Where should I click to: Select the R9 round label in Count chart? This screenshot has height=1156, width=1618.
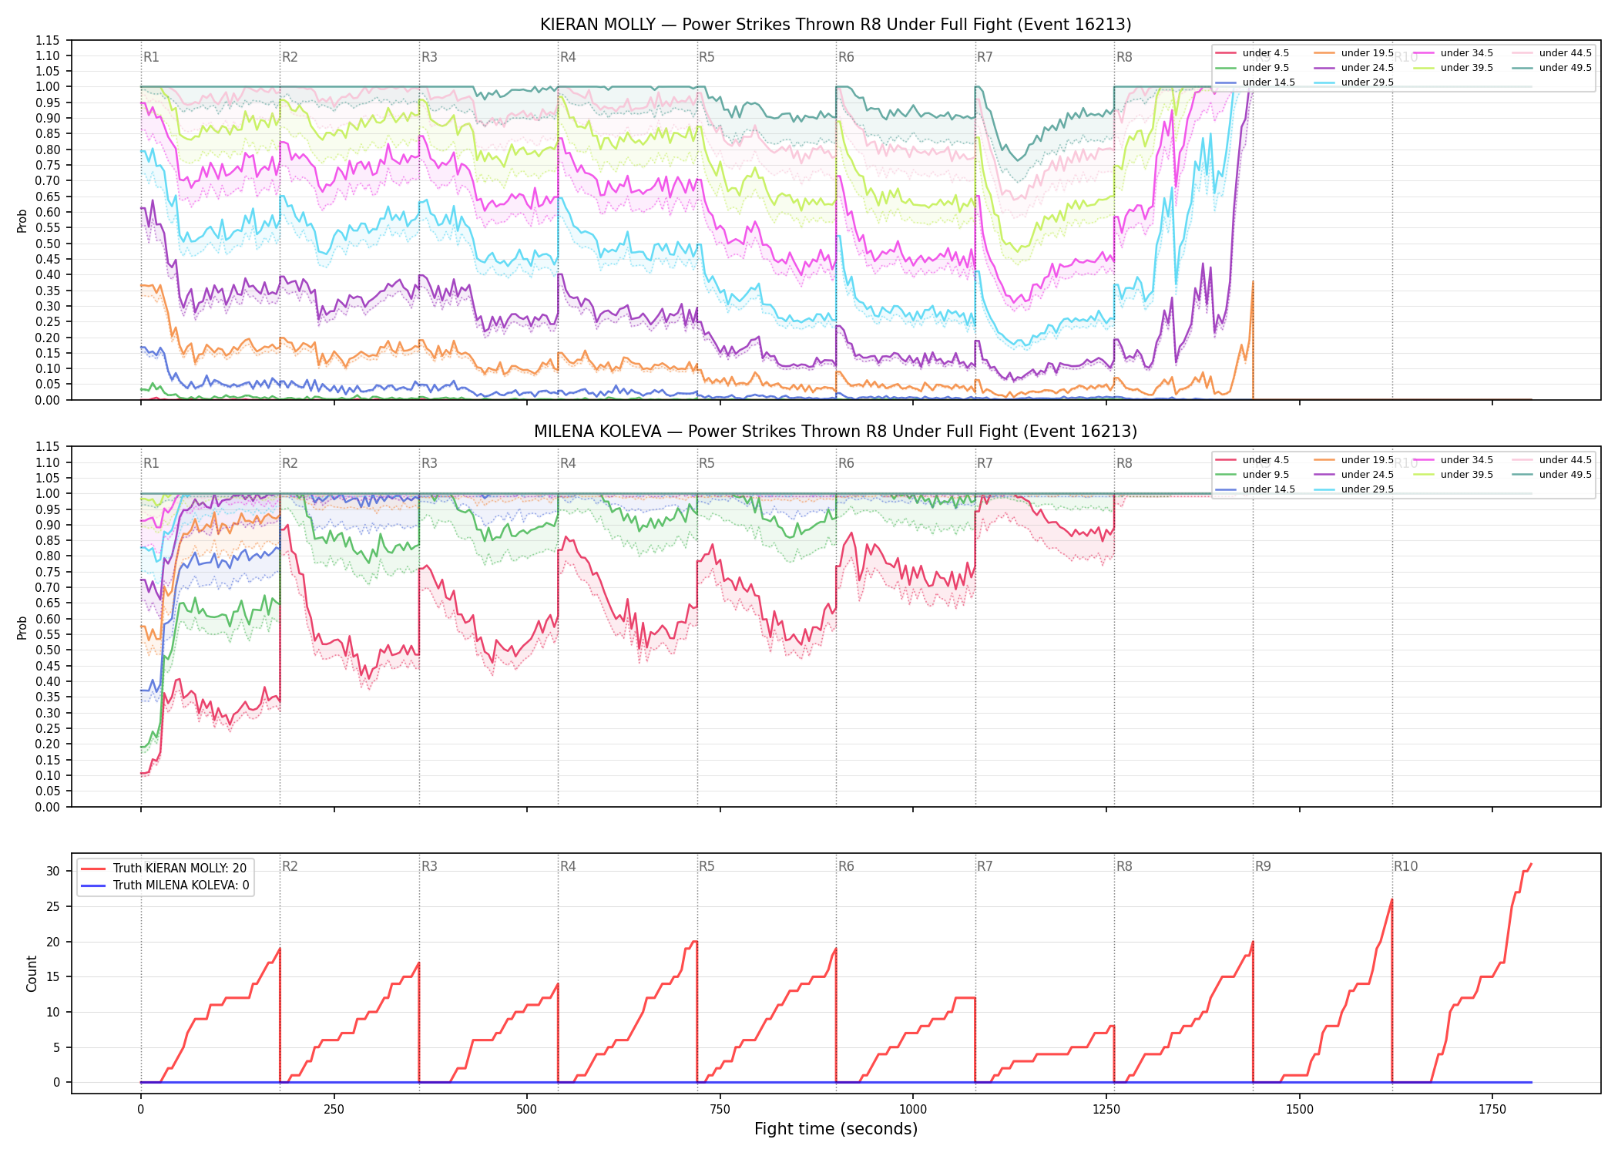pyautogui.click(x=1263, y=866)
